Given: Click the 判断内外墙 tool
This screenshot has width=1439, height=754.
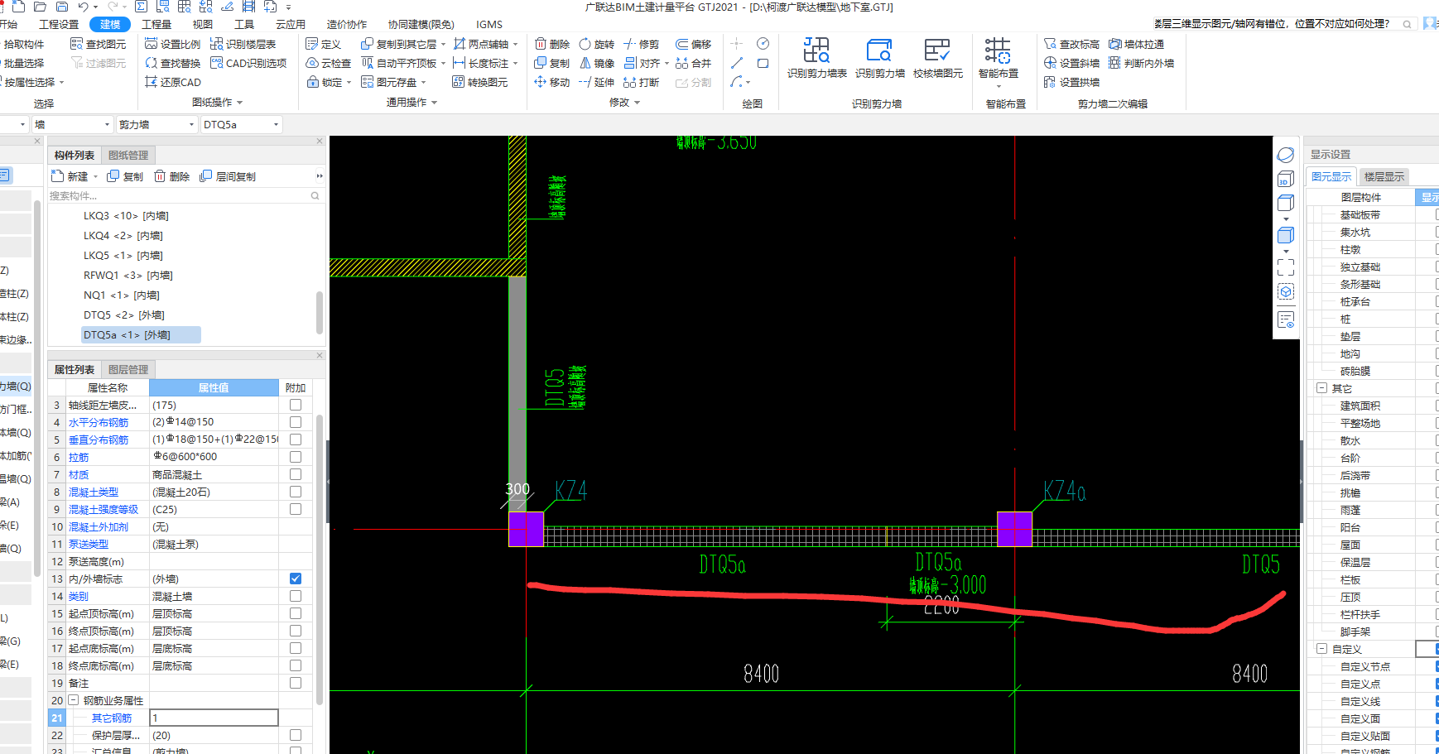Looking at the screenshot, I should click(1142, 63).
